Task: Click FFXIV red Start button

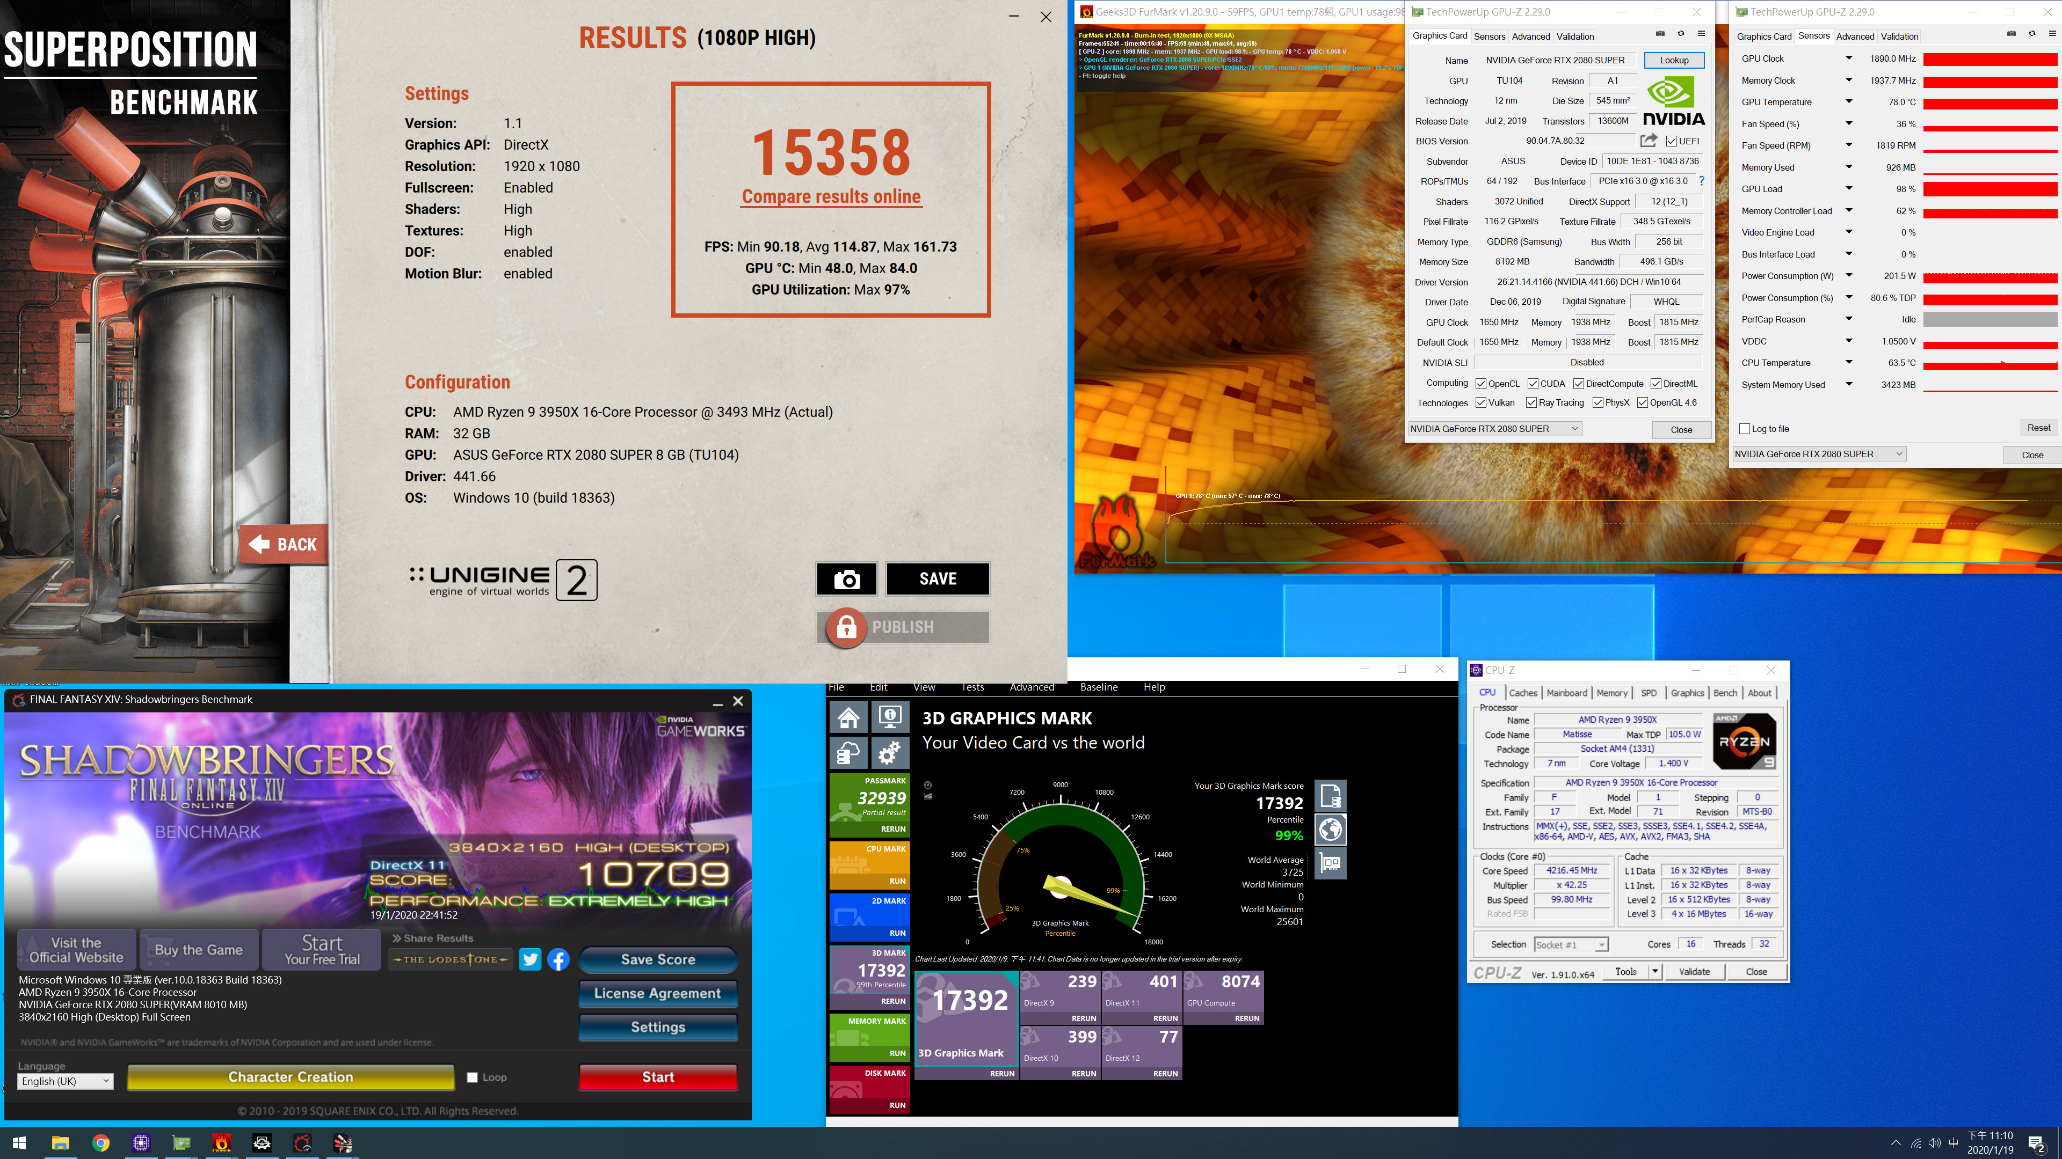Action: click(658, 1077)
